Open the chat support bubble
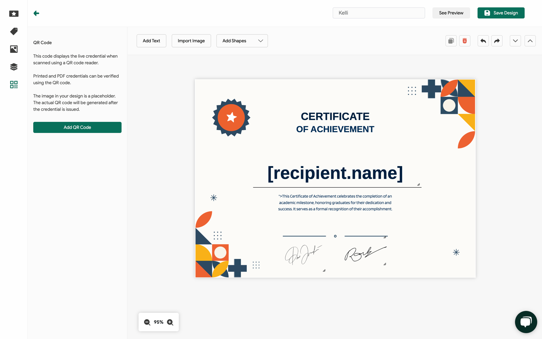The height and width of the screenshot is (339, 542). click(526, 322)
